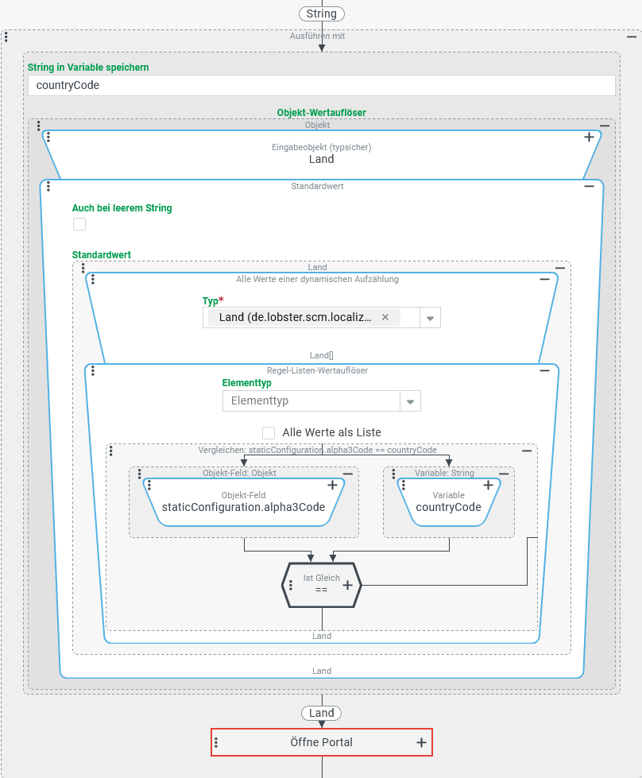Collapse the Standardwert block
The image size is (642, 778).
coord(589,186)
